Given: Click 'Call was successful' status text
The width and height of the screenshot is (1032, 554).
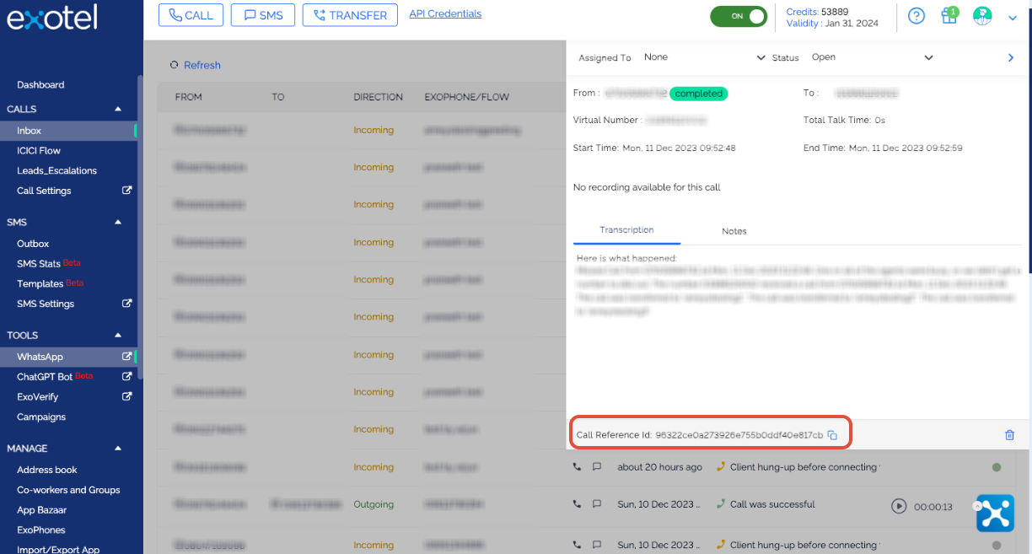Looking at the screenshot, I should click(x=772, y=504).
